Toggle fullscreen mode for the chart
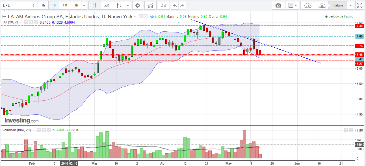Screen dimensions: 366x166 359,5
